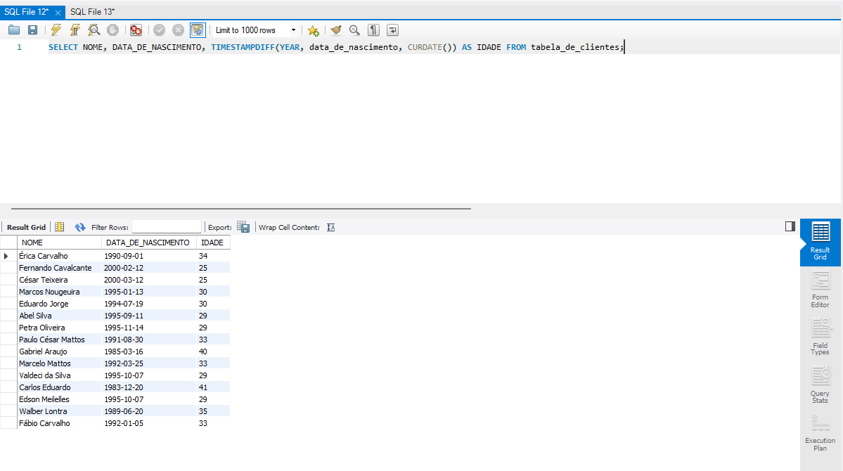This screenshot has height=471, width=843.
Task: Select cell Eduardo Jorge
Action: click(59, 304)
